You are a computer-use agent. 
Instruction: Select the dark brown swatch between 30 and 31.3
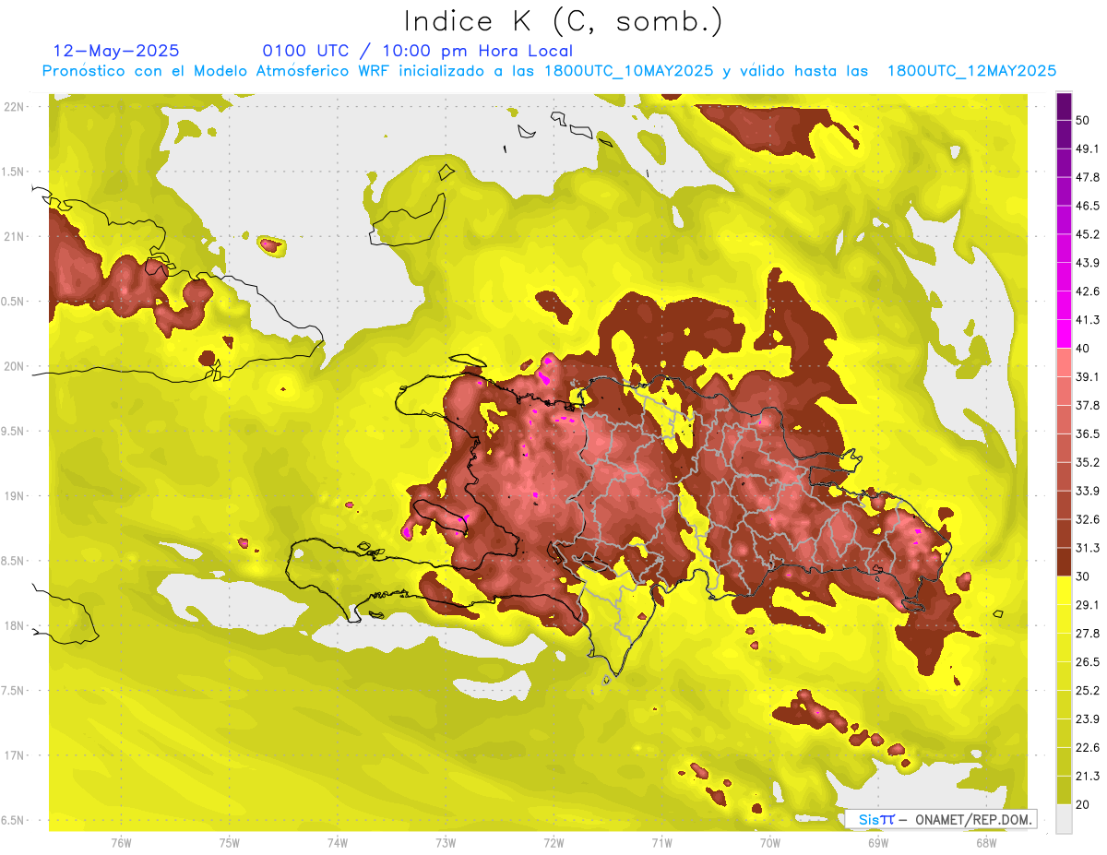(1065, 562)
